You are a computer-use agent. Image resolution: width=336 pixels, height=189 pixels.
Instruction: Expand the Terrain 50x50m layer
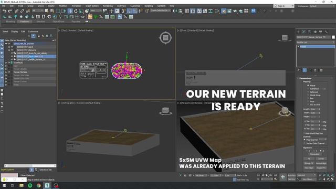coord(6,72)
